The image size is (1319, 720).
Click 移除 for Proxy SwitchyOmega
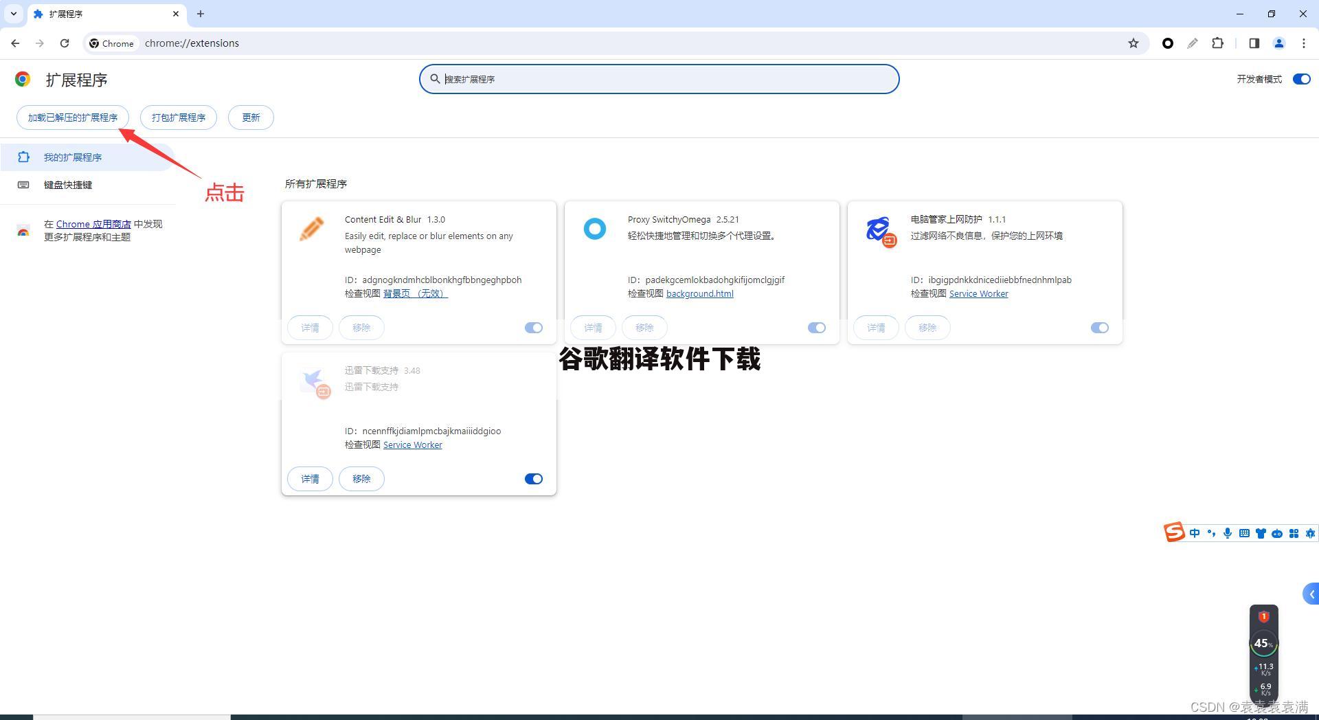pos(644,328)
